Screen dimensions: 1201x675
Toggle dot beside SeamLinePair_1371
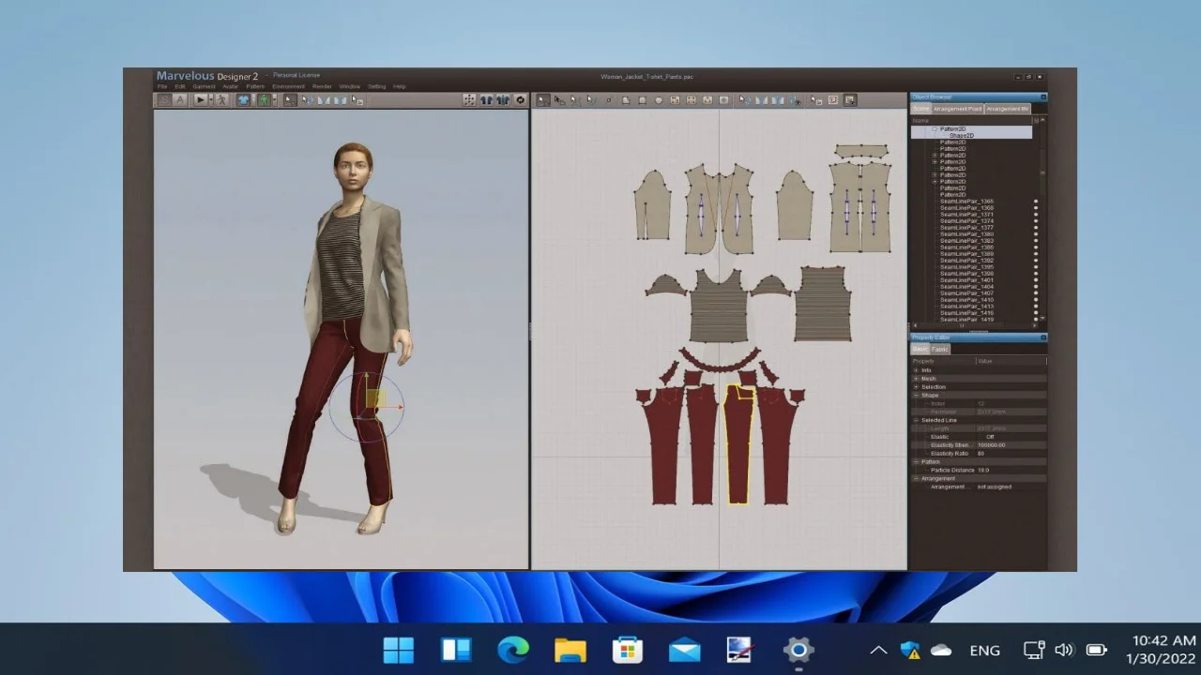pyautogui.click(x=1036, y=214)
